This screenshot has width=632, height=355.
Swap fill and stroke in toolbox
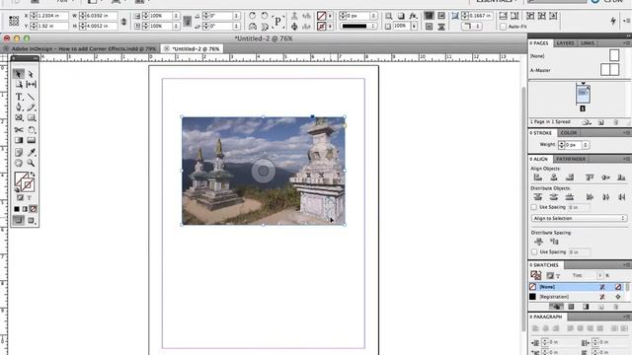[33, 175]
